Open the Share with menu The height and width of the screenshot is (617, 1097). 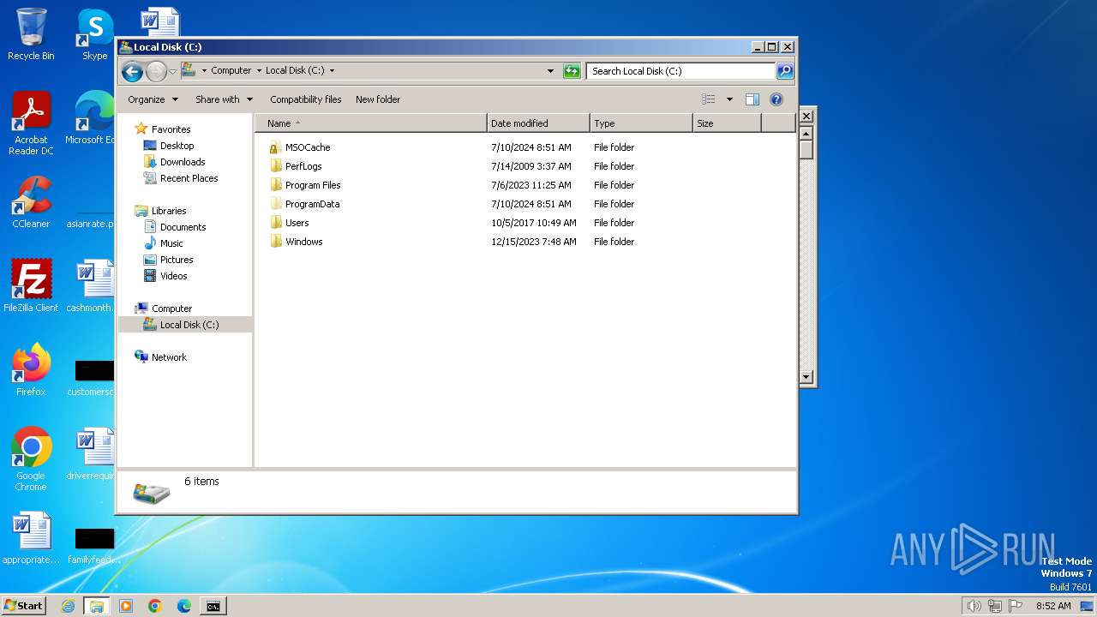[x=224, y=99]
